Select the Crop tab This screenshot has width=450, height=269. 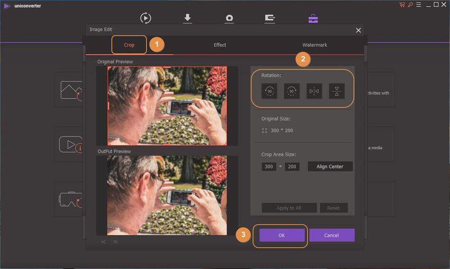[129, 45]
